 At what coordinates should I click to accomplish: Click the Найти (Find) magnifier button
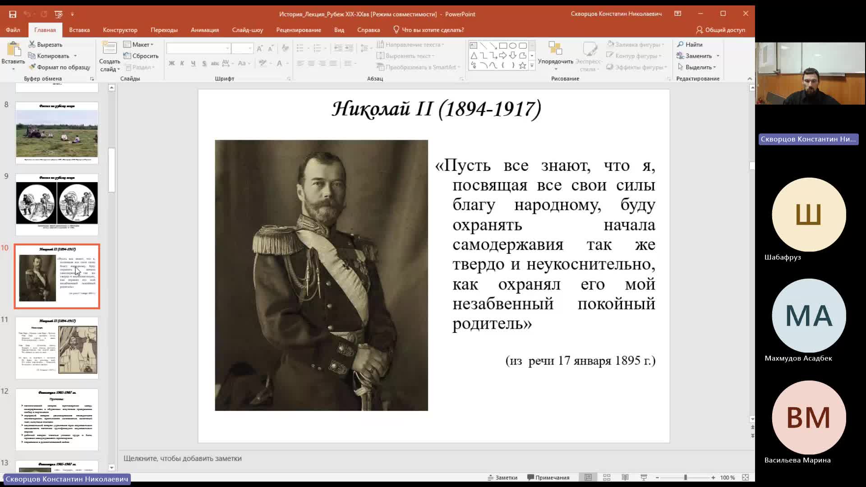point(690,45)
